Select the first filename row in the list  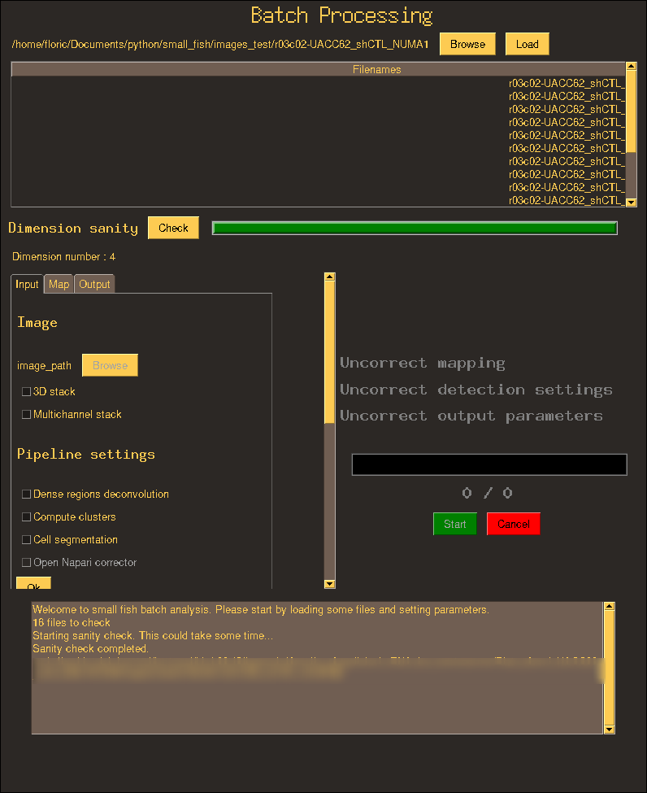[x=319, y=83]
